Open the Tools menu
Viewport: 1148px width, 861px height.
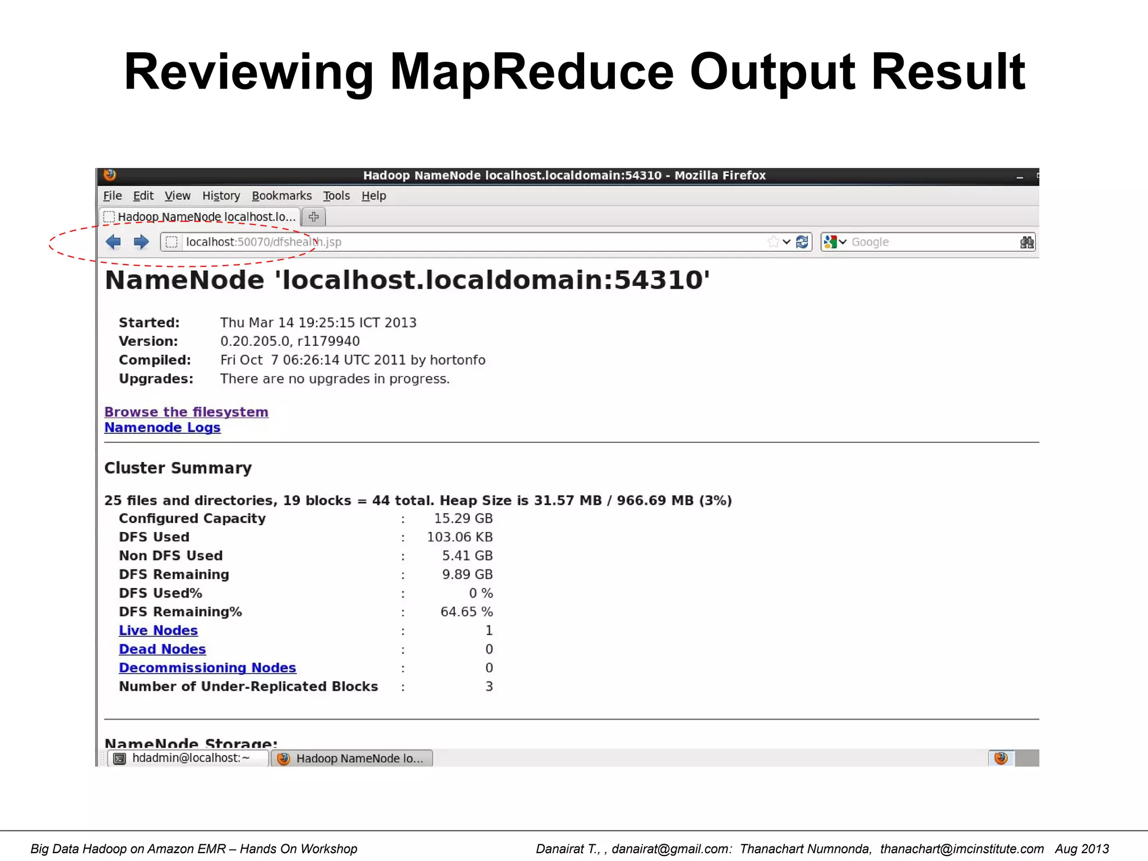coord(336,196)
